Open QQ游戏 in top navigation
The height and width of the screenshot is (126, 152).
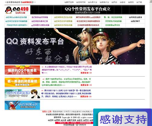(131, 2)
